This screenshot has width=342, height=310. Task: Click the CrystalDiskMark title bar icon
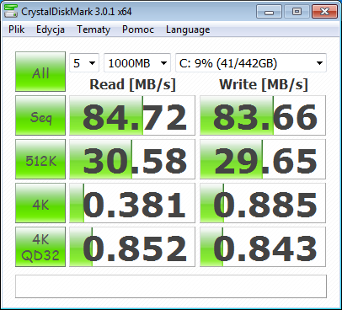(x=10, y=11)
